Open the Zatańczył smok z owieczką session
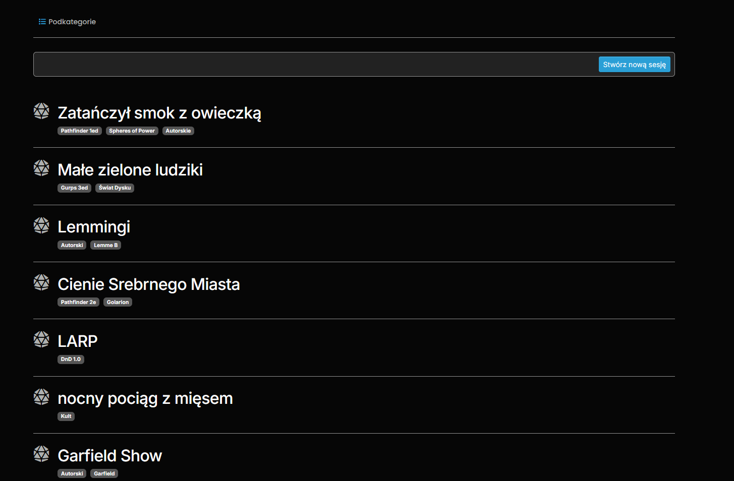The height and width of the screenshot is (481, 734). (159, 113)
